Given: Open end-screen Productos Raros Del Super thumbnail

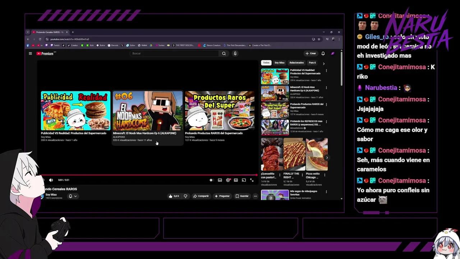Looking at the screenshot, I should (x=220, y=110).
